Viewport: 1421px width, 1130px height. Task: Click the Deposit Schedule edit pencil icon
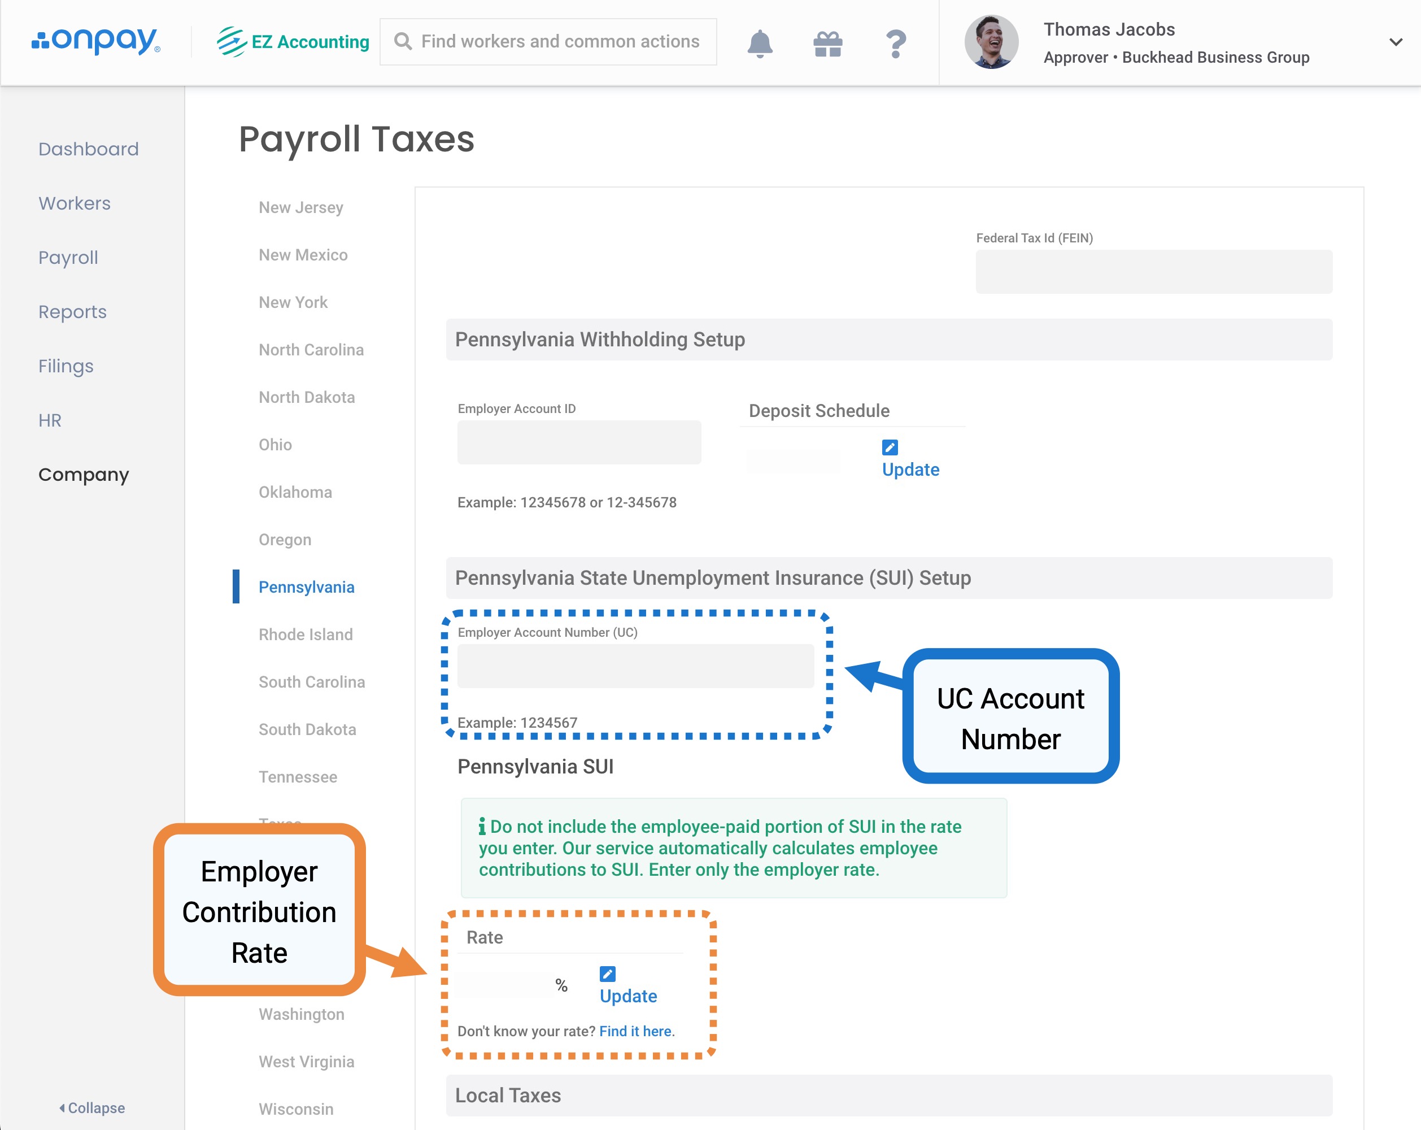tap(889, 447)
